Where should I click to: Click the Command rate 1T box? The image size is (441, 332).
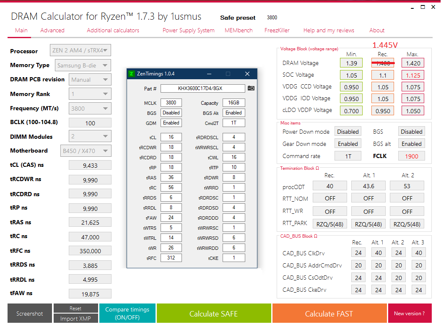point(348,156)
